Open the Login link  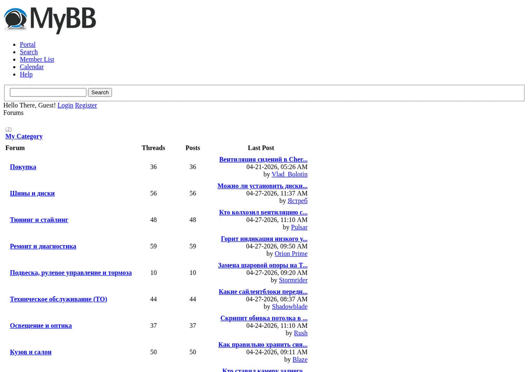click(65, 105)
